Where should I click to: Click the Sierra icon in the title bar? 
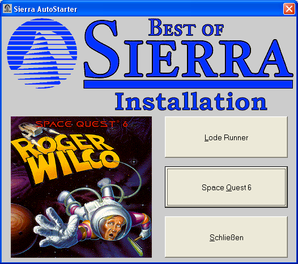(x=7, y=9)
